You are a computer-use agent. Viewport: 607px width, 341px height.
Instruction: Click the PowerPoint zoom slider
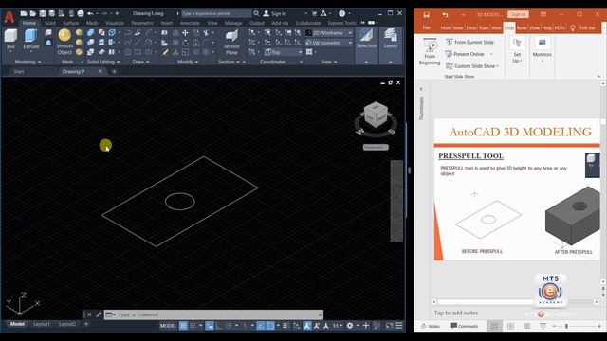pyautogui.click(x=566, y=326)
